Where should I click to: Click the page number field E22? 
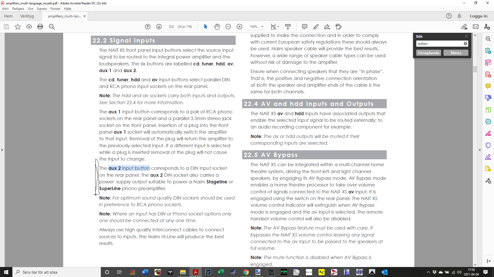(172, 27)
